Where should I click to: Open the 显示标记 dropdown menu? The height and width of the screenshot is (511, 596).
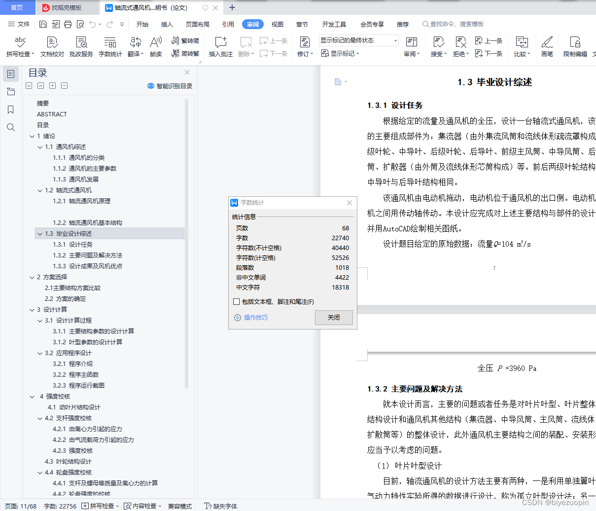340,53
